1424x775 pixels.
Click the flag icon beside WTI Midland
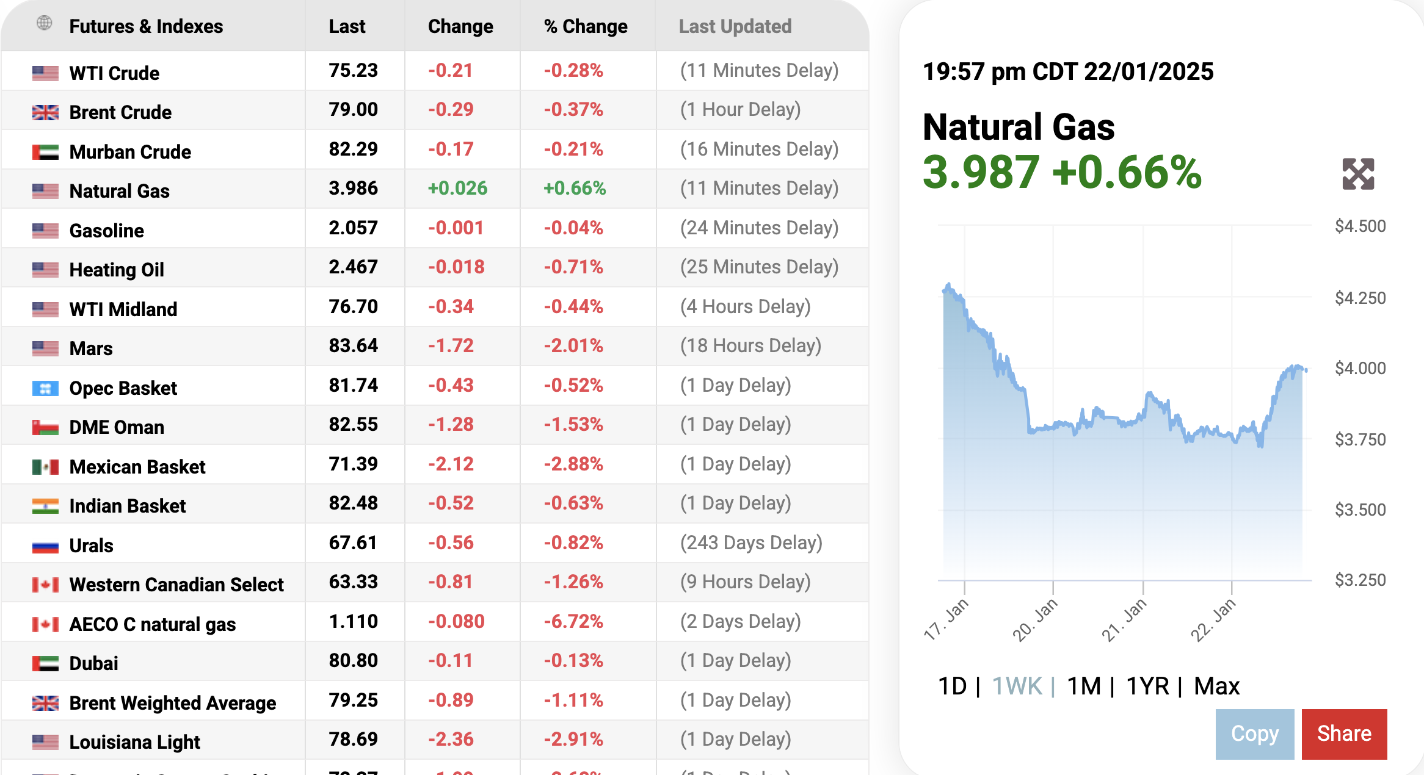tap(45, 309)
